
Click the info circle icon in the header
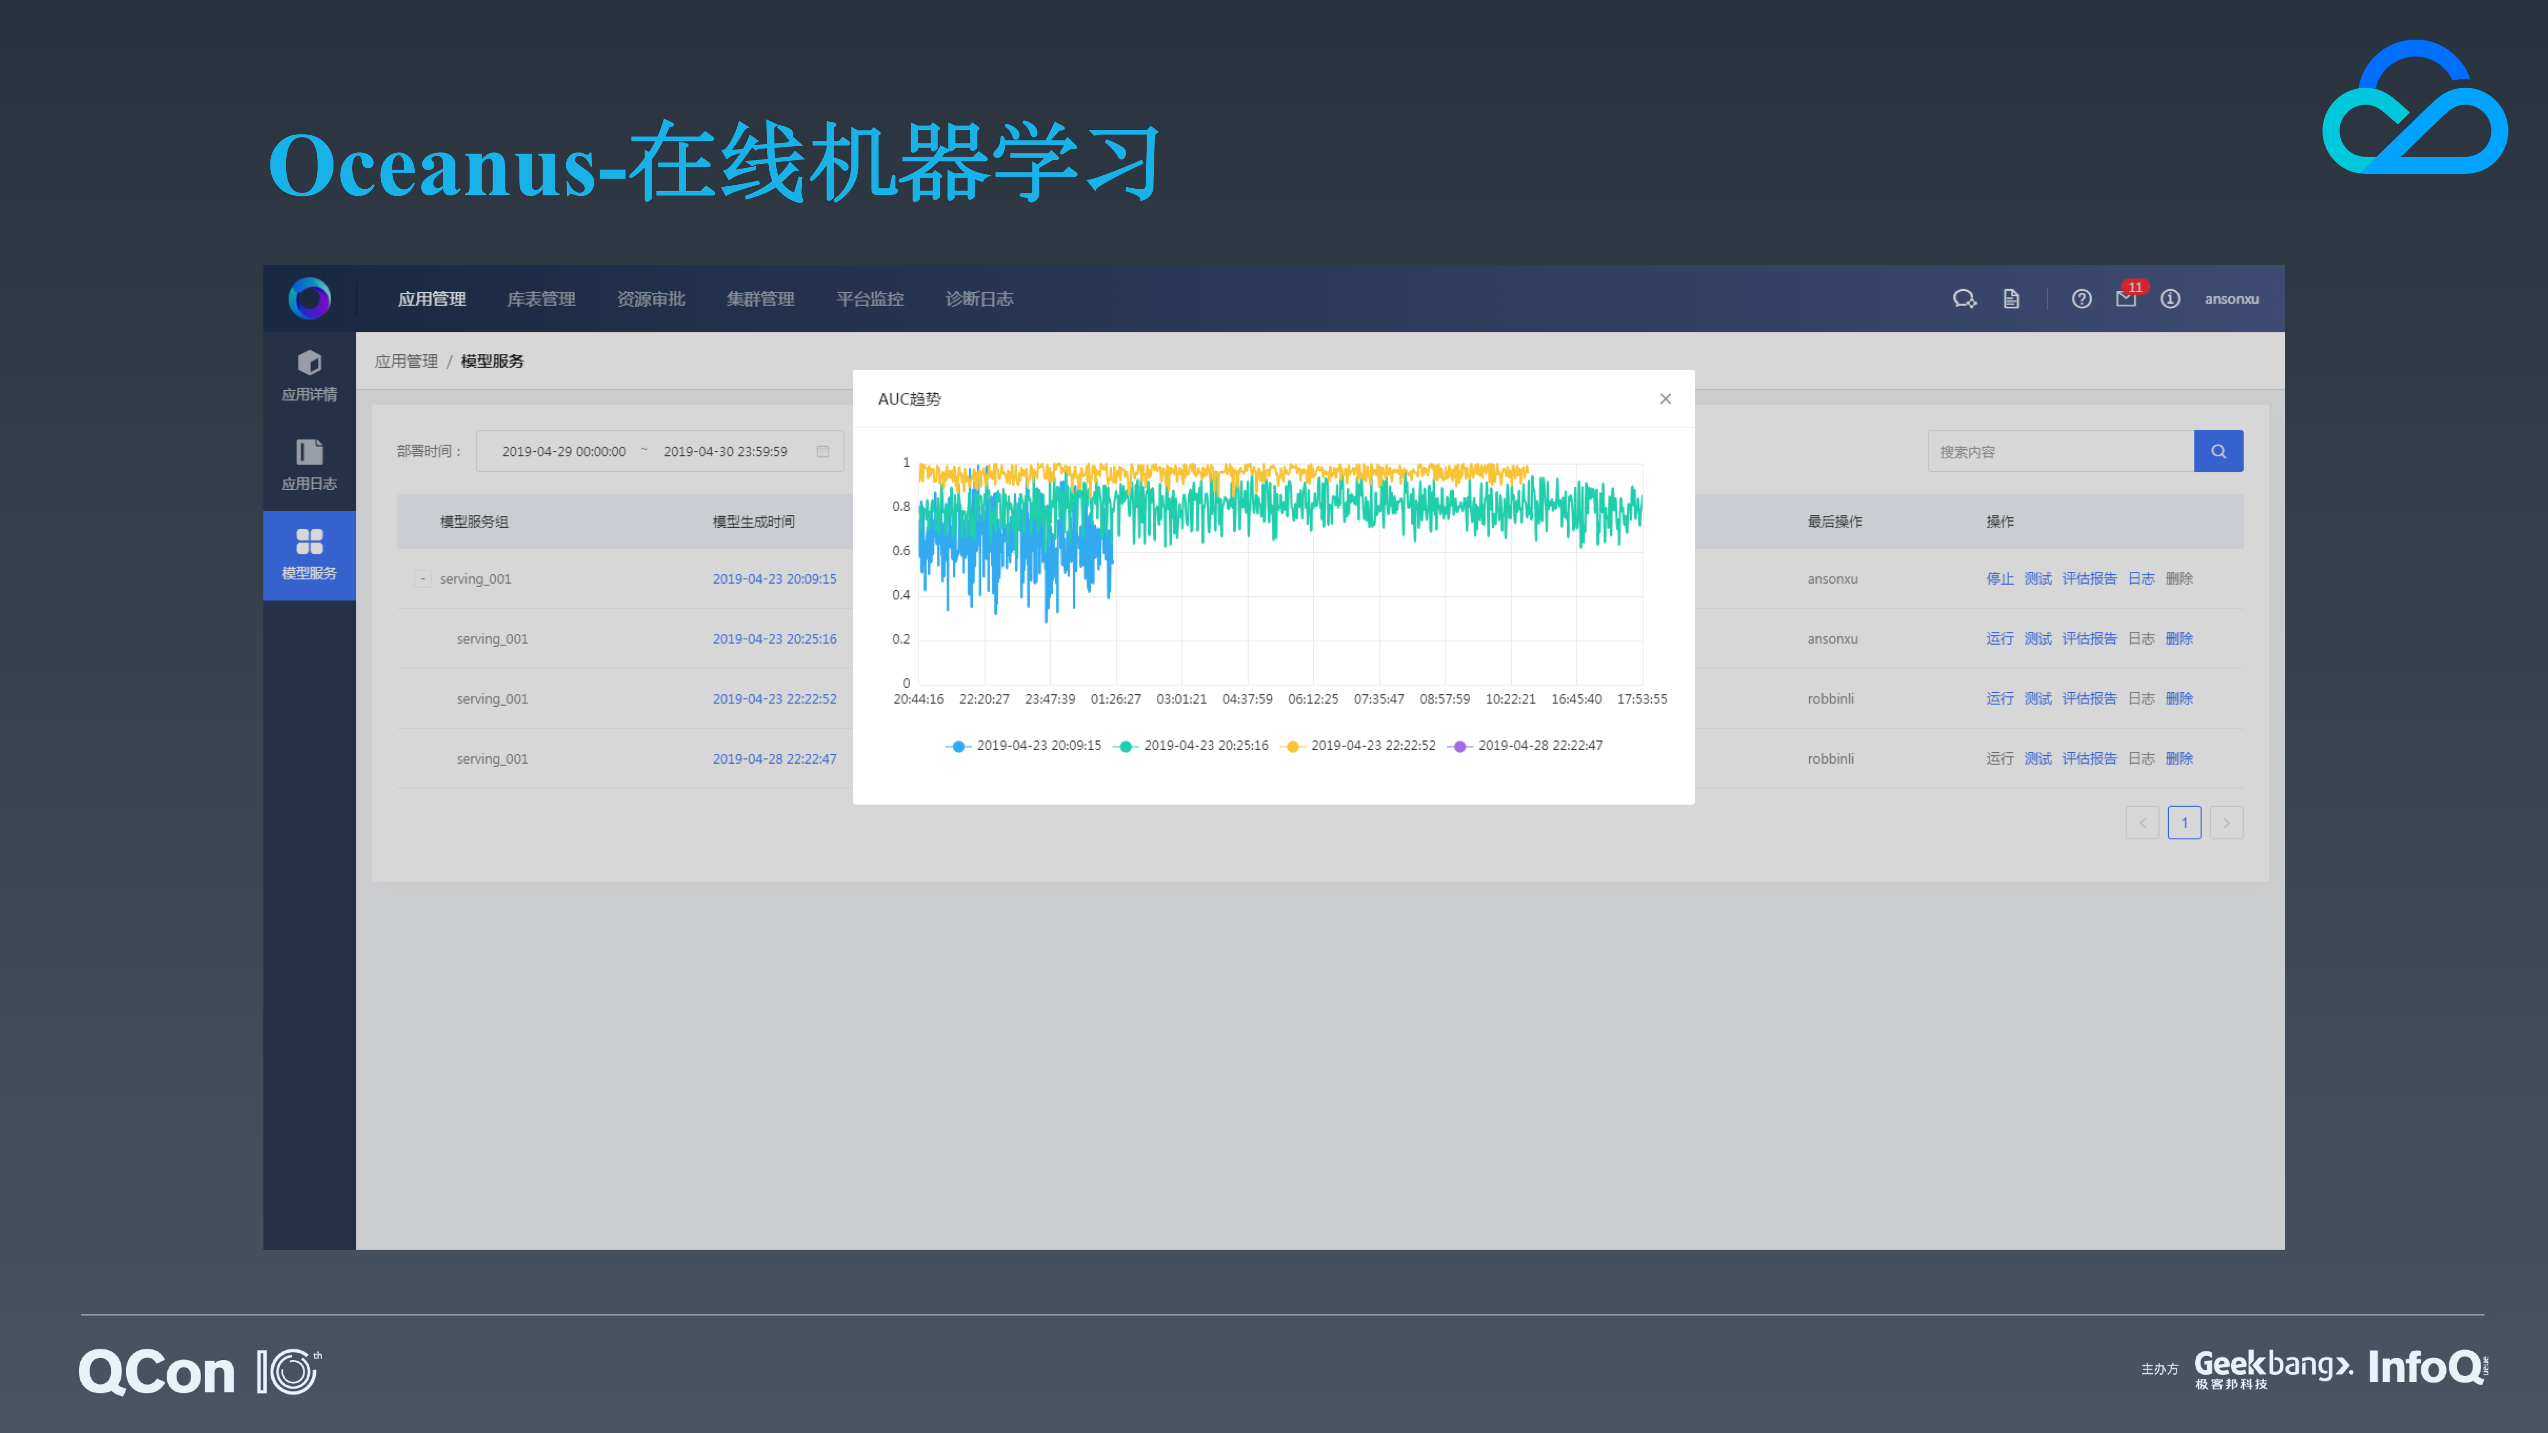[x=2170, y=299]
